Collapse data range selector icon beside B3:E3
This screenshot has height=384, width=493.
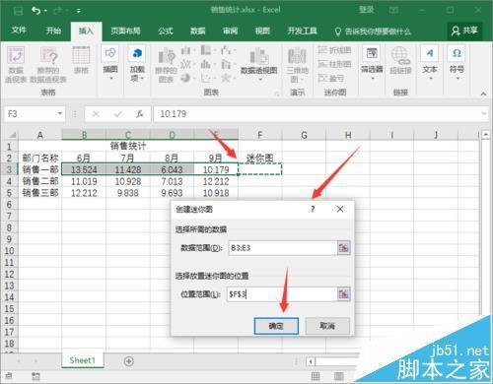click(343, 248)
